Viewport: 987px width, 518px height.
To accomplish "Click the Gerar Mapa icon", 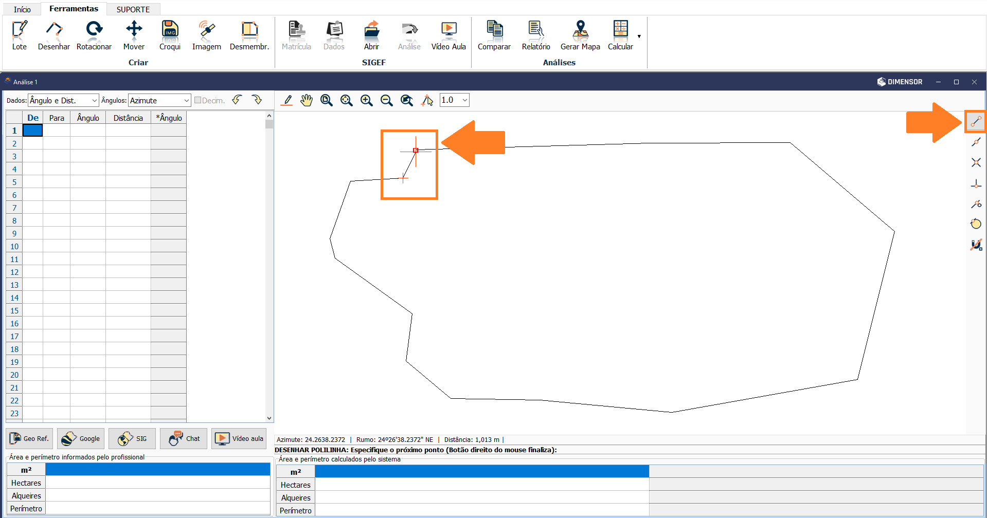I will (580, 35).
